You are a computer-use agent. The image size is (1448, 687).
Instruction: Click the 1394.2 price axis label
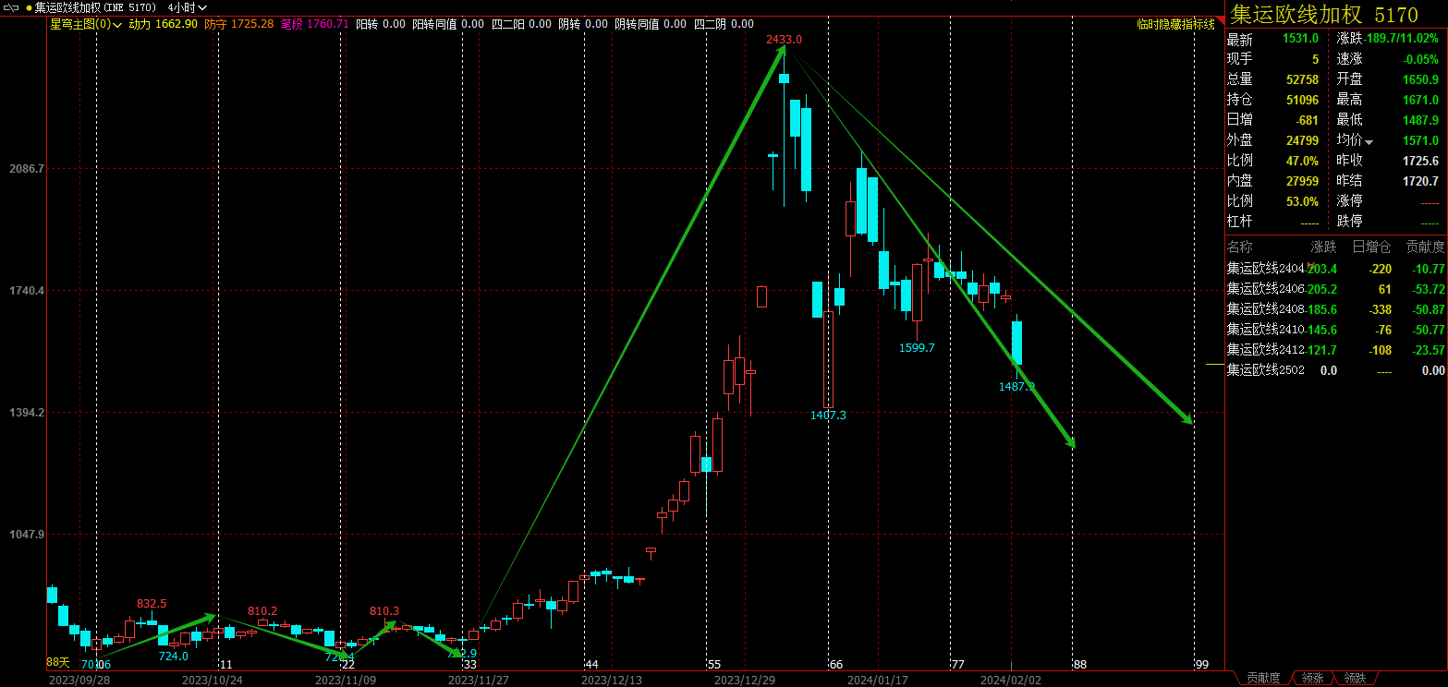25,413
